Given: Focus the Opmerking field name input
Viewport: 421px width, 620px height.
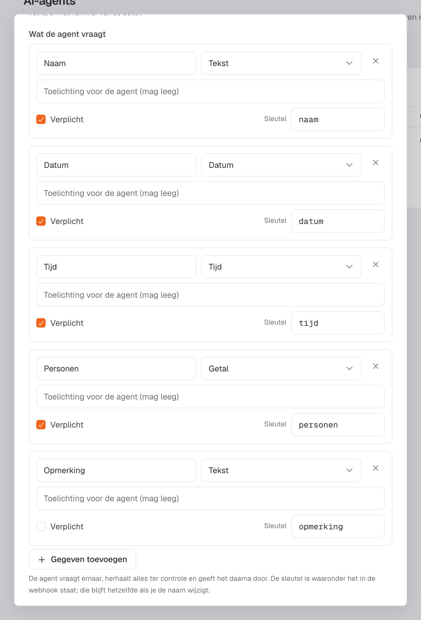Looking at the screenshot, I should pyautogui.click(x=116, y=470).
